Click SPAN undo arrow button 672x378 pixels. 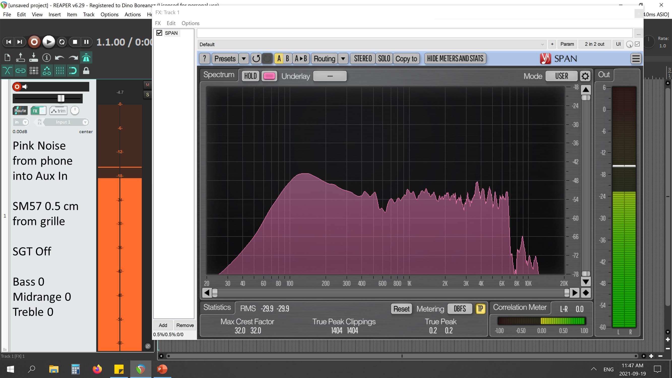pyautogui.click(x=256, y=59)
